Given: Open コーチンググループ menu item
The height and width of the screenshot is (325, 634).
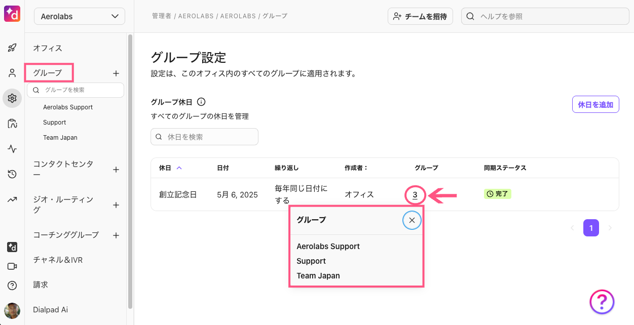Looking at the screenshot, I should coord(66,235).
